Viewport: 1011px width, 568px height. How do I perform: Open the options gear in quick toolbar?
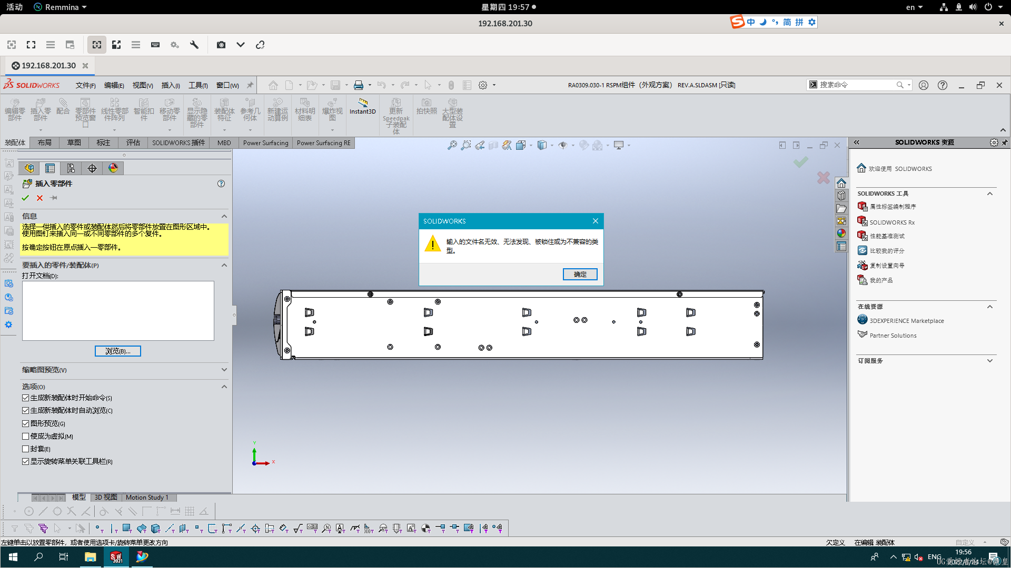tap(483, 85)
